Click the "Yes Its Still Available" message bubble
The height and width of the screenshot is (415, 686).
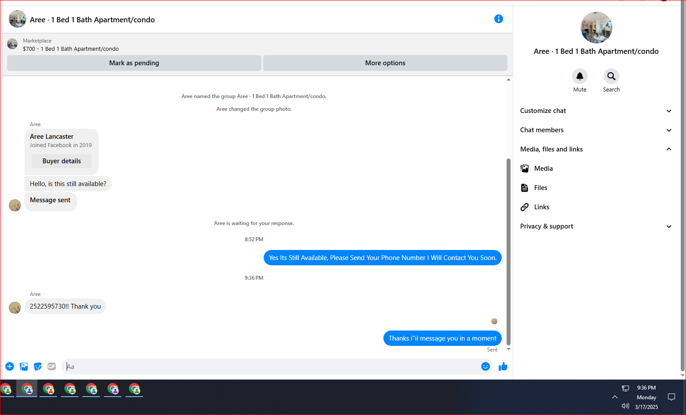[382, 258]
